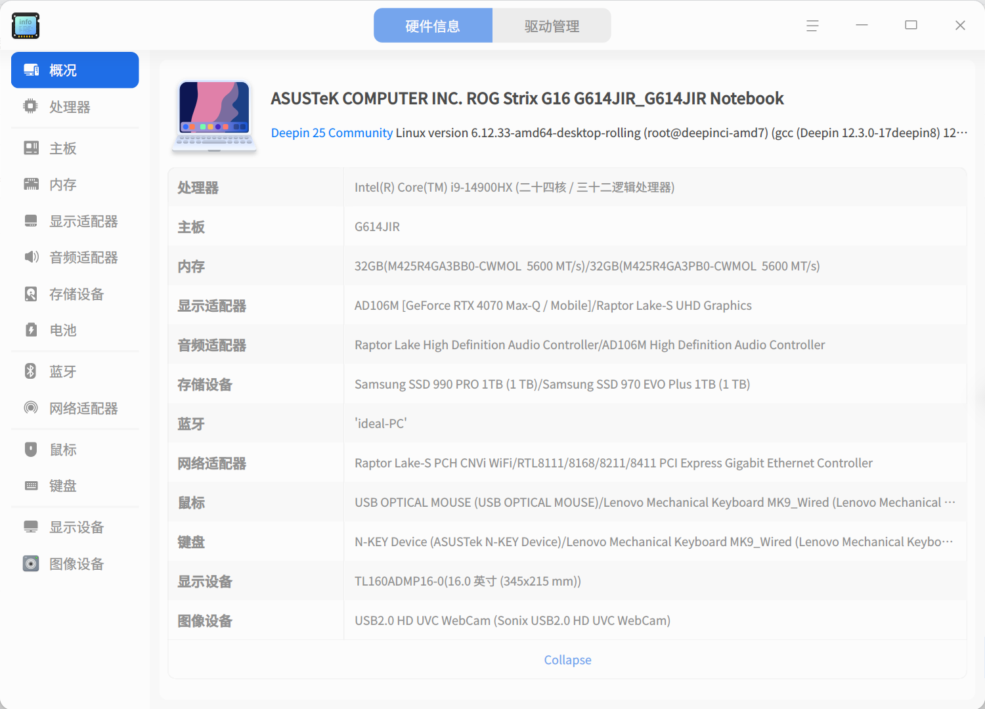Screen dimensions: 985x709
Task: Open the 网络适配器 network icon
Action: pos(31,408)
